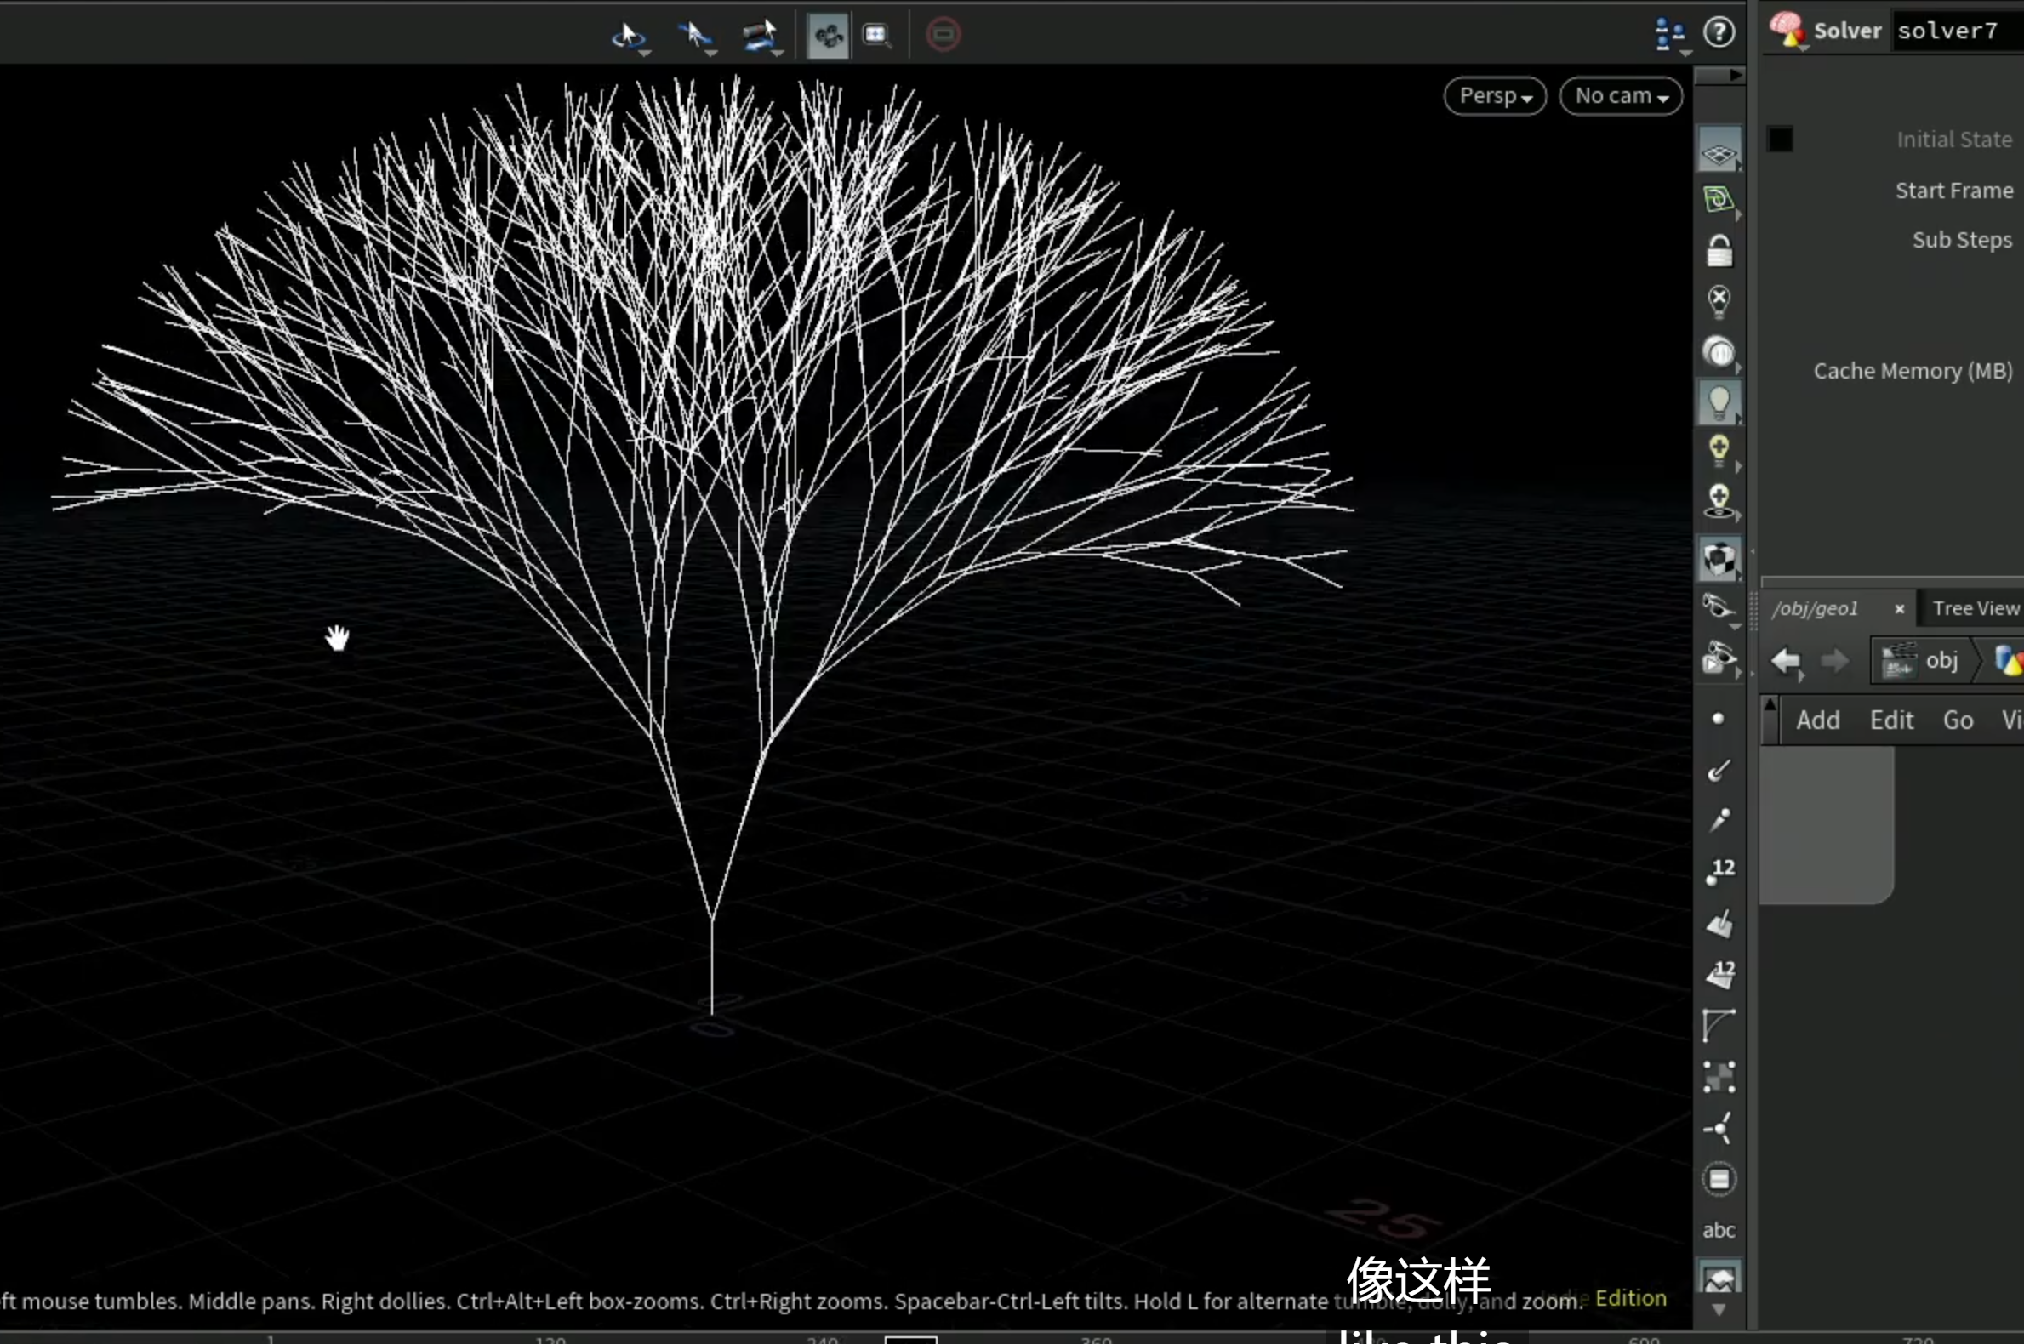Click the Solver node brain icon

[1787, 29]
